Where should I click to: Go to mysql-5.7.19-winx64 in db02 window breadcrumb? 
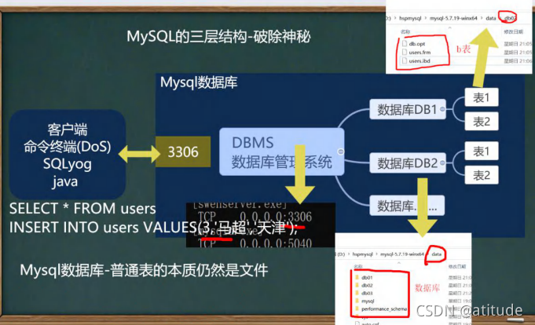point(453,18)
